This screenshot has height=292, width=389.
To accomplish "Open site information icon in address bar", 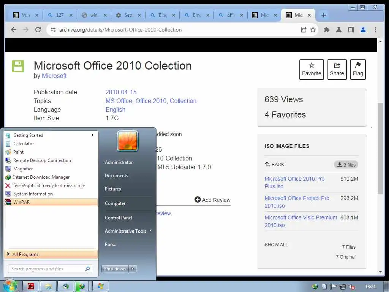I will (53, 30).
